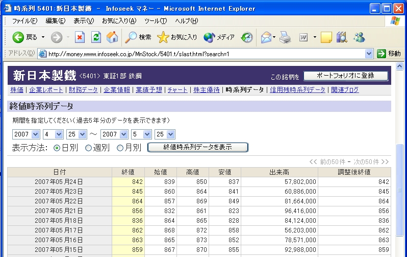Viewport: 407px width, 257px height.
Task: Open the 信用残時系列データ link
Action: click(x=297, y=90)
